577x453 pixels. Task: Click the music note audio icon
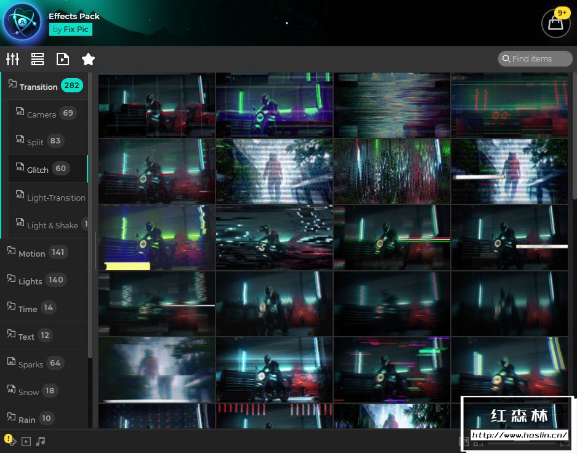click(x=41, y=441)
